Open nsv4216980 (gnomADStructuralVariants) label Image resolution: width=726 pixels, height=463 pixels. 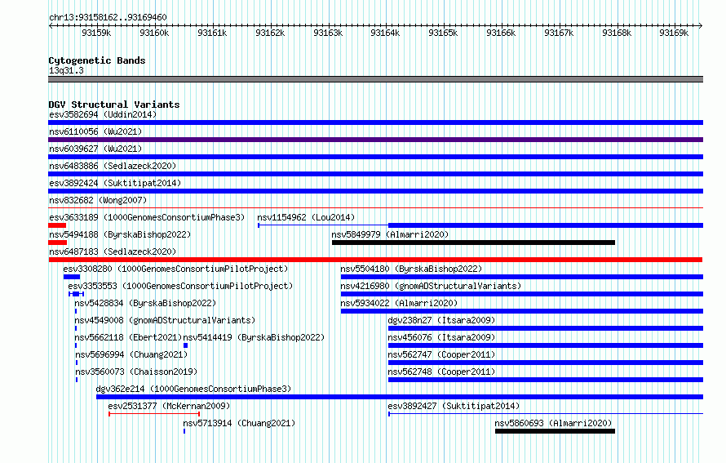[431, 286]
